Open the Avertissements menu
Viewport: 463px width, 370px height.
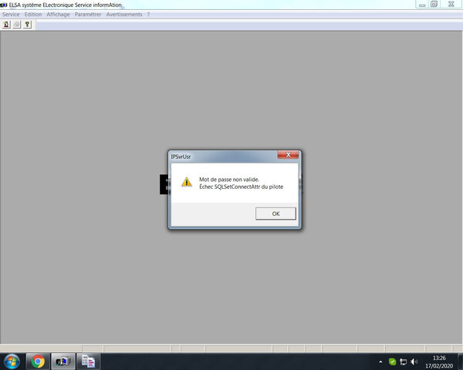click(124, 15)
